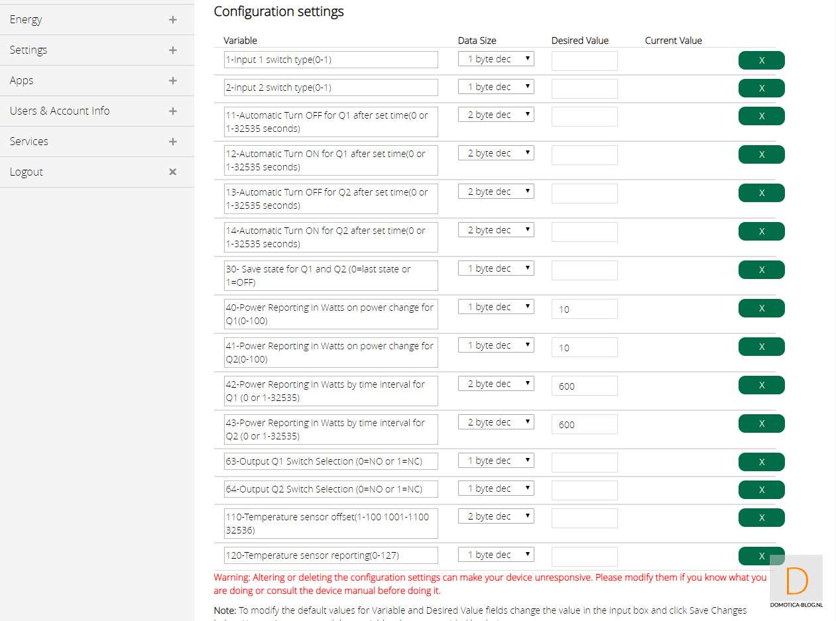Go to Services in sidebar
The width and height of the screenshot is (836, 621).
(29, 142)
